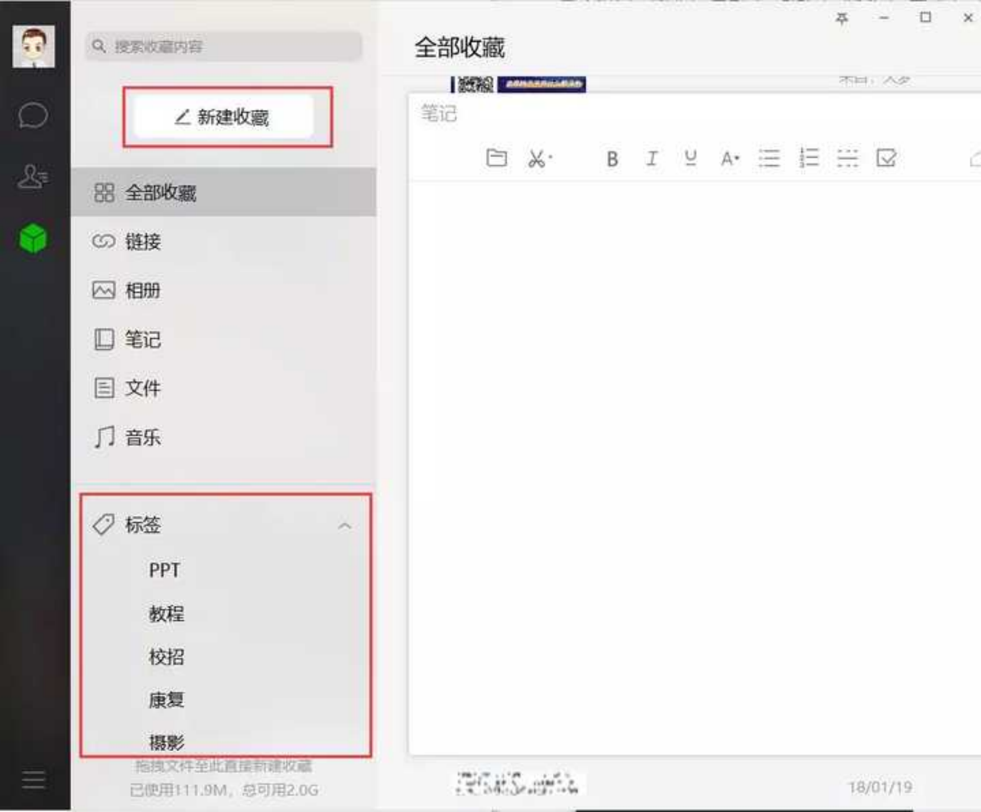Select 音乐 category
This screenshot has width=981, height=812.
pos(223,437)
